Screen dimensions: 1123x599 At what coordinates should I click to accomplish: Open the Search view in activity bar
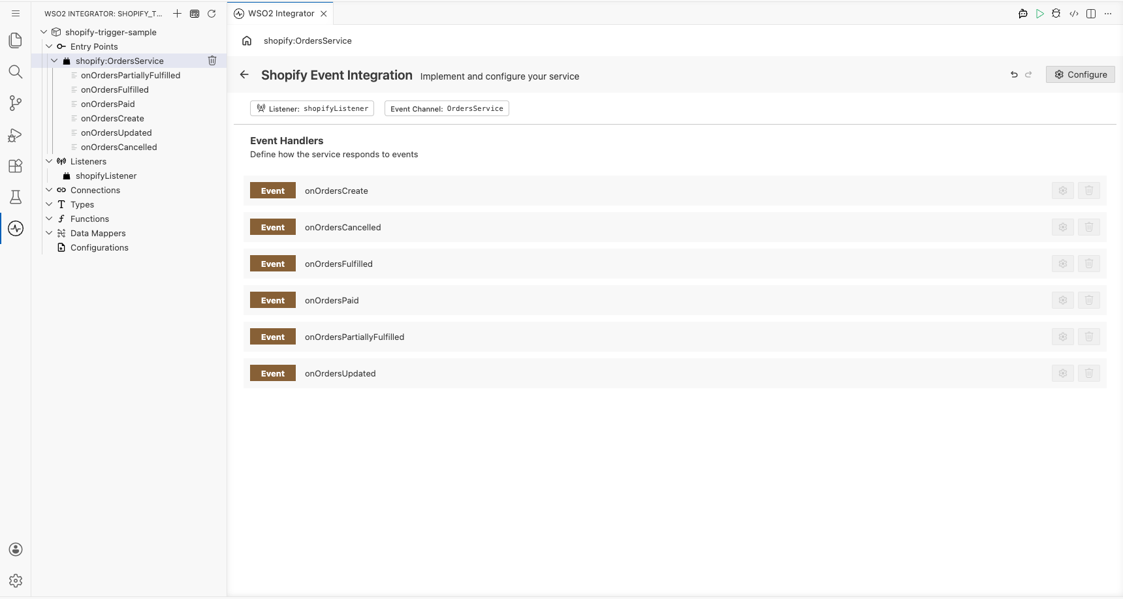pyautogui.click(x=16, y=72)
